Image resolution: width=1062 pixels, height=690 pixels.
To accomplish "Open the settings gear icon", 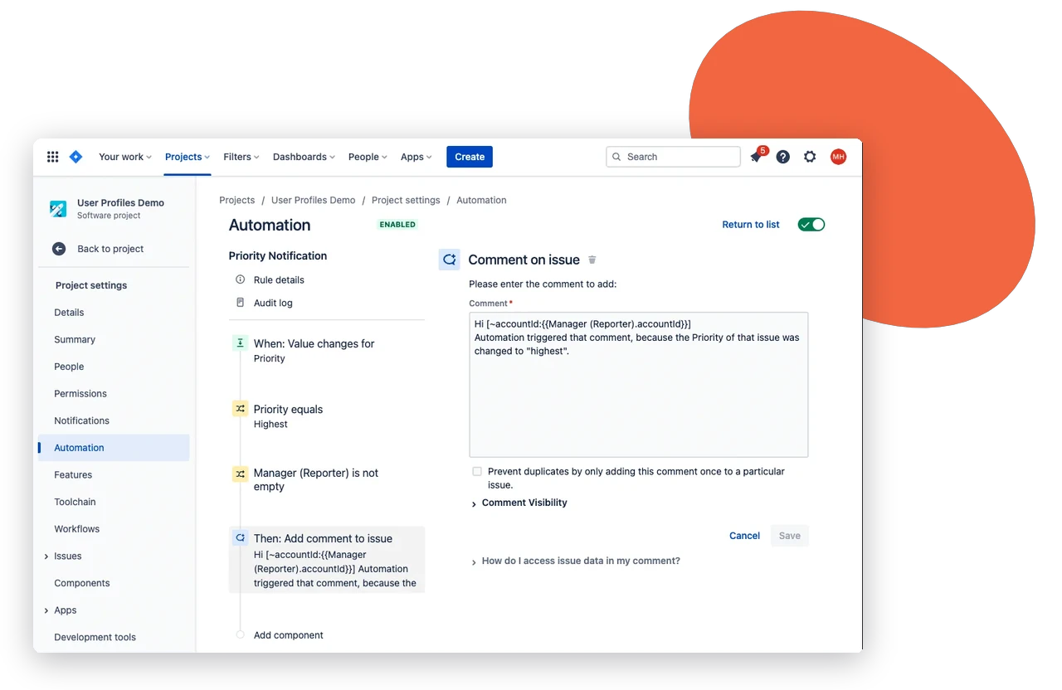I will click(810, 157).
